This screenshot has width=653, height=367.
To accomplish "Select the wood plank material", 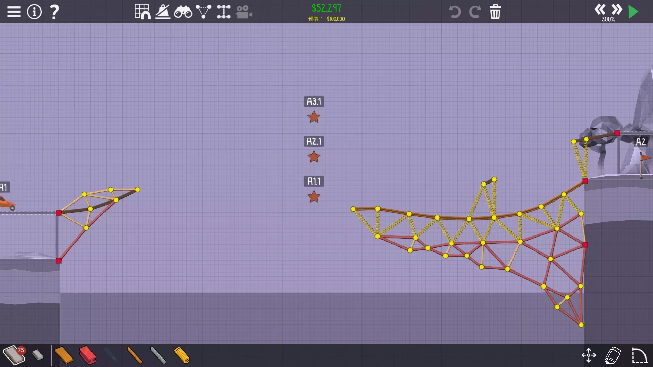I will tap(64, 355).
